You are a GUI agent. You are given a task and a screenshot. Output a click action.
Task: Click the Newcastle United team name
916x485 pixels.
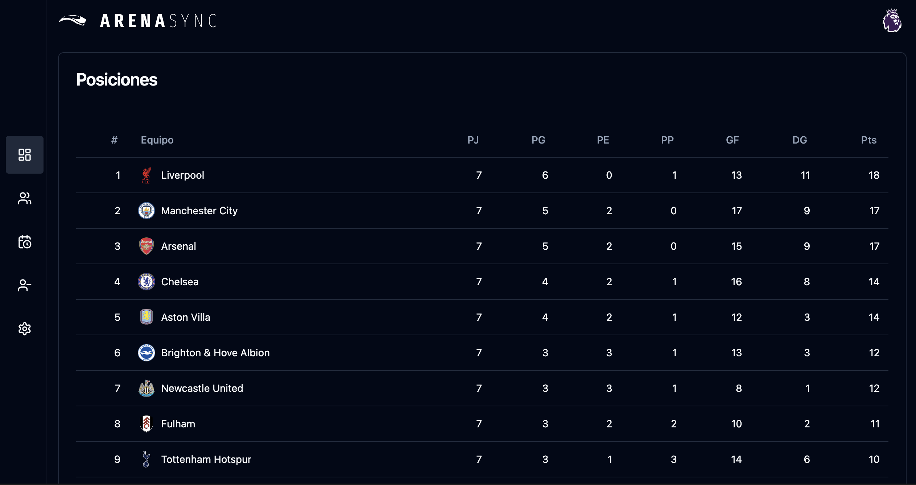(x=202, y=388)
